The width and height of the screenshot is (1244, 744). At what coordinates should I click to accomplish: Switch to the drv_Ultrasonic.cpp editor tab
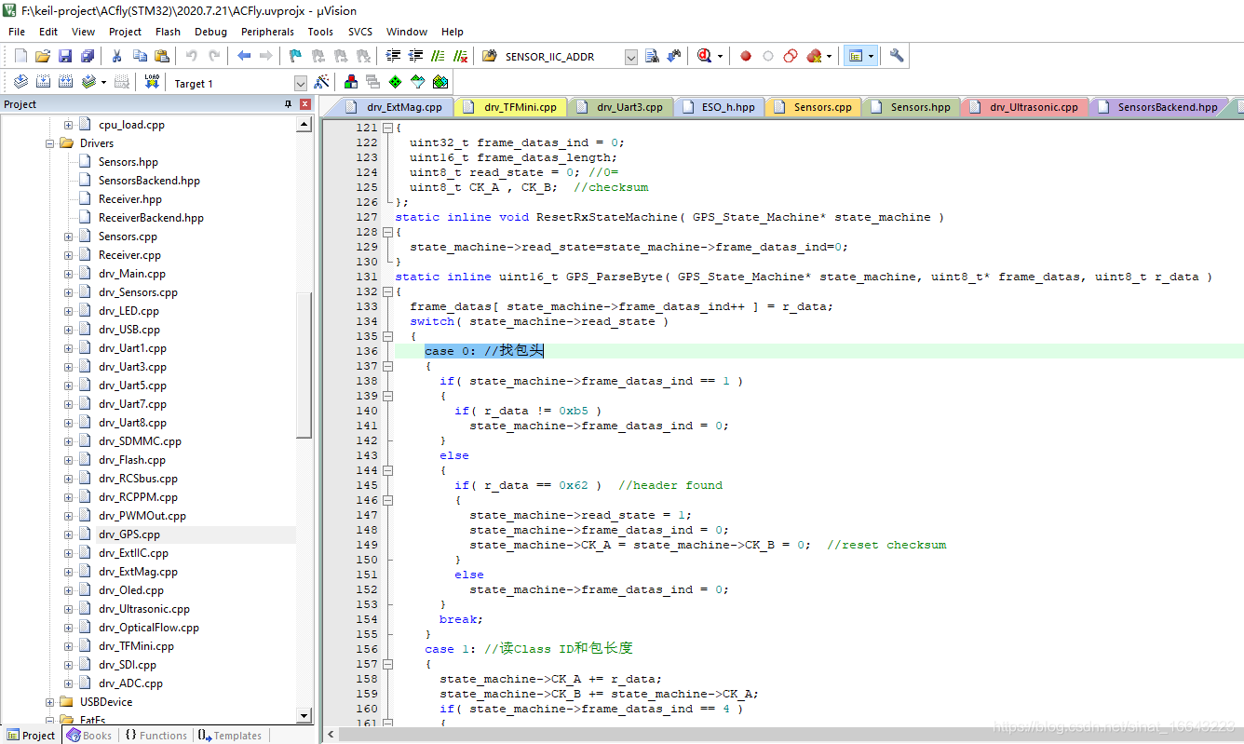(x=1023, y=107)
